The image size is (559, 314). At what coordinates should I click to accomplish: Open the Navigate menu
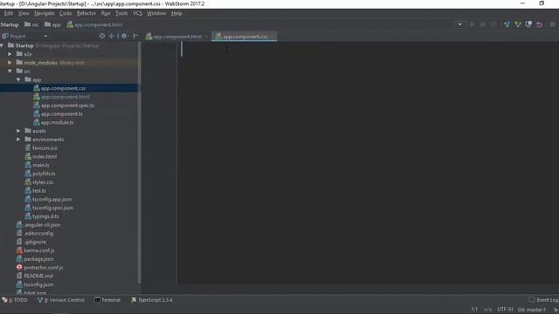(x=45, y=13)
